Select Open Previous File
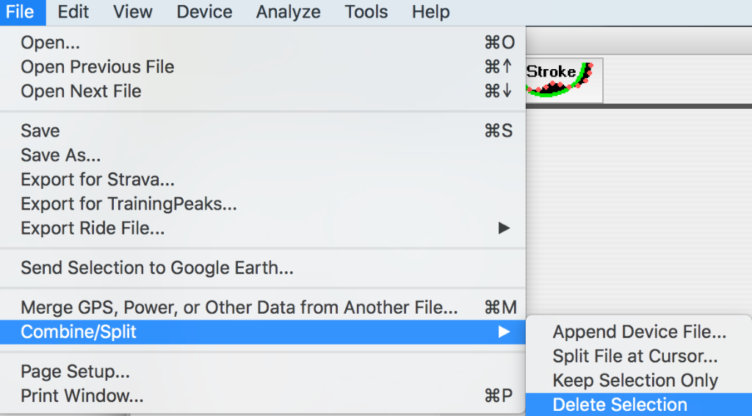Image resolution: width=752 pixels, height=416 pixels. click(98, 67)
